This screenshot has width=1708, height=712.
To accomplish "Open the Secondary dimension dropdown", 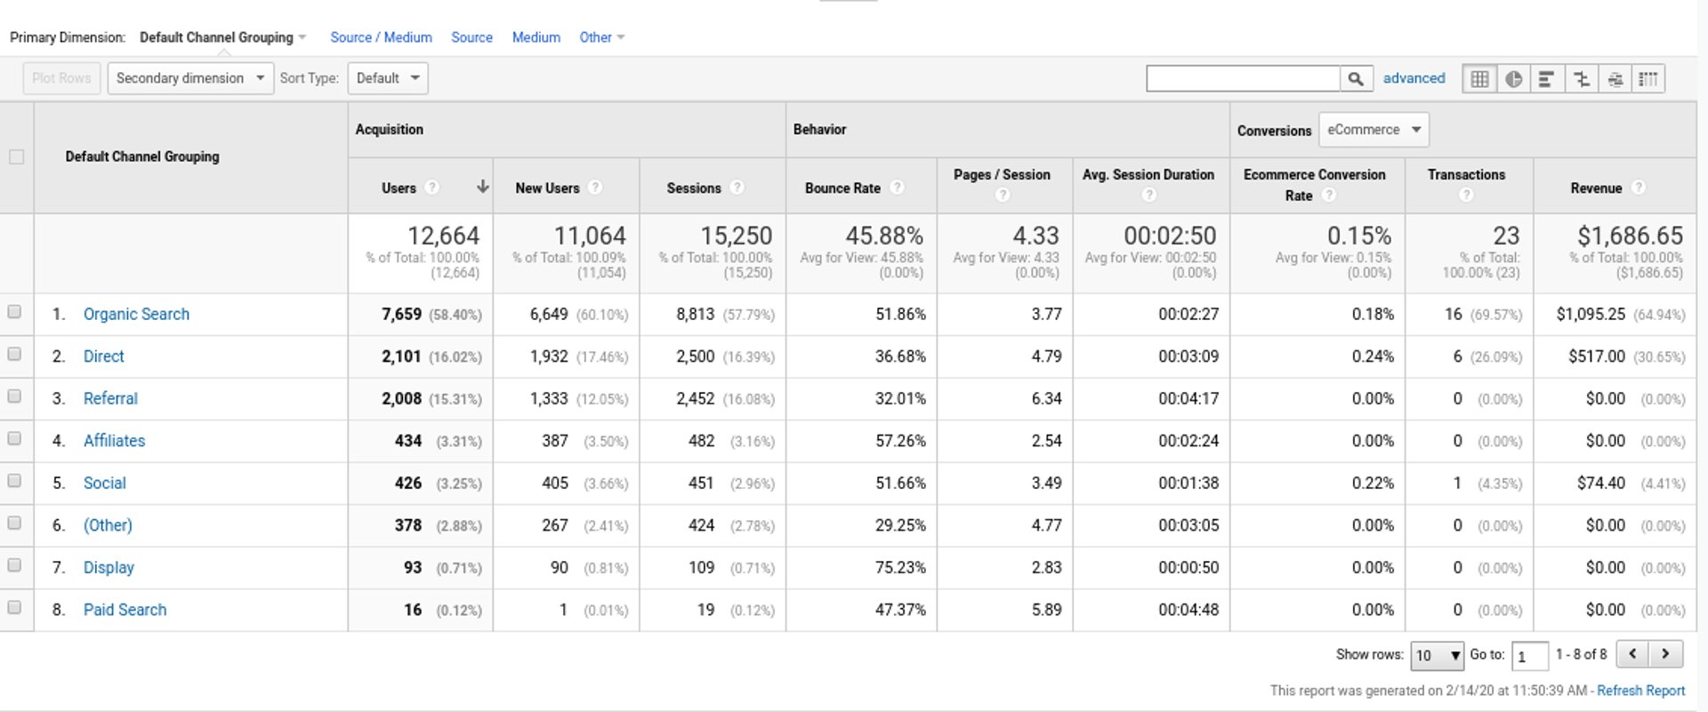I will 190,78.
